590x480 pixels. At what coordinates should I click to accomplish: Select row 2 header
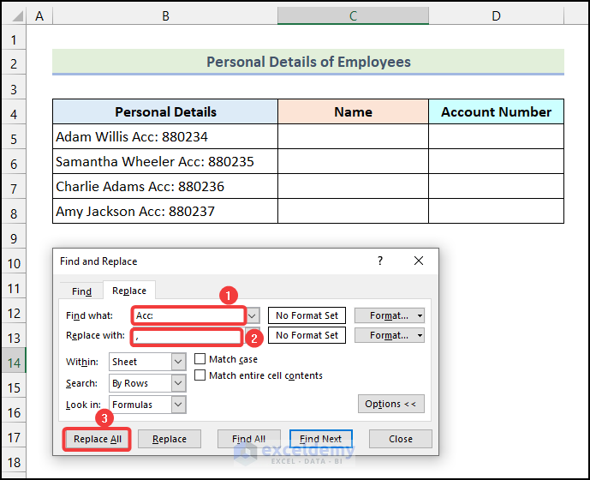[14, 63]
